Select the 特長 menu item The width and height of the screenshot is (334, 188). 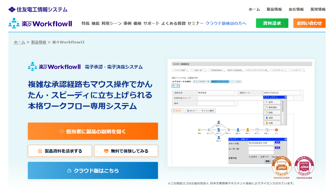(85, 23)
